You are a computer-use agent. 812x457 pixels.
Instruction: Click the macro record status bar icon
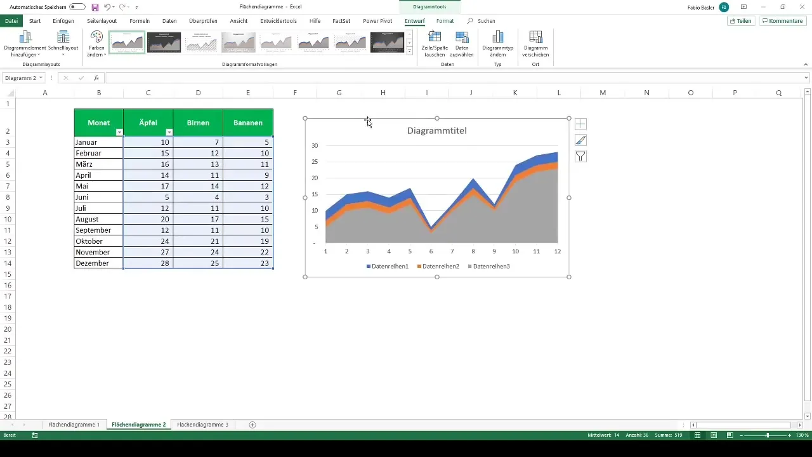coord(35,435)
